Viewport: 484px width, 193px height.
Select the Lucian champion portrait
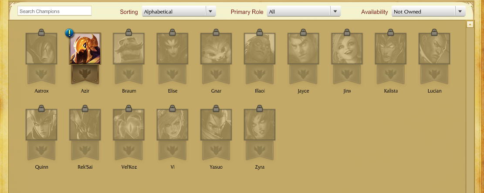(x=434, y=49)
